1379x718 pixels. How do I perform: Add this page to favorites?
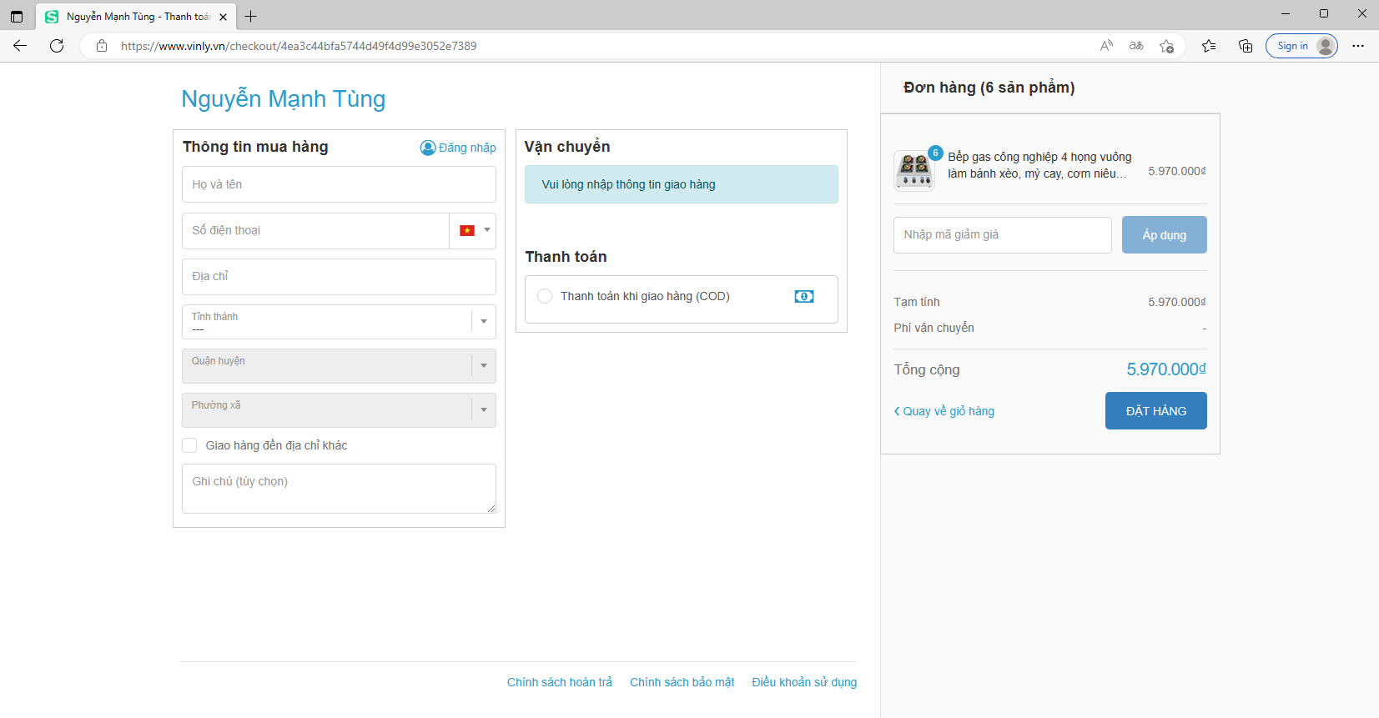(1166, 46)
